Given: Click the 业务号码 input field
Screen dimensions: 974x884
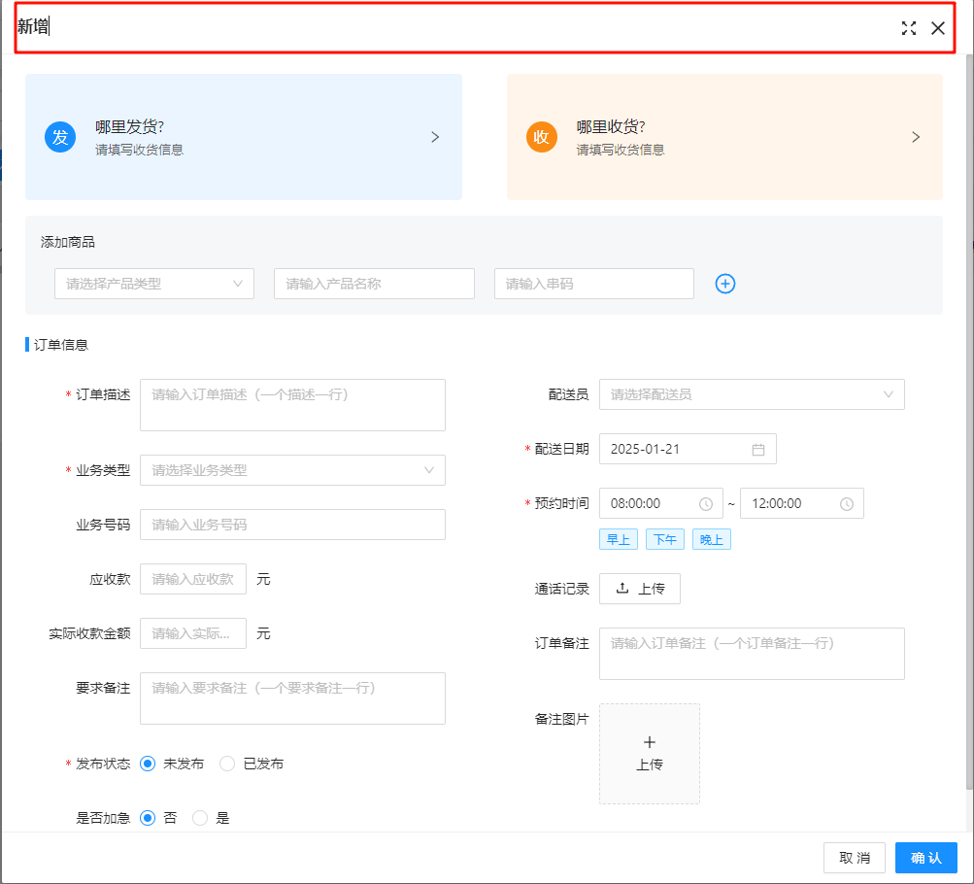Looking at the screenshot, I should tap(292, 525).
